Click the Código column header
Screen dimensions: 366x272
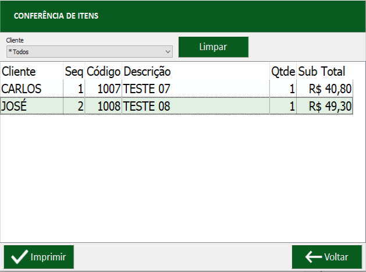104,71
